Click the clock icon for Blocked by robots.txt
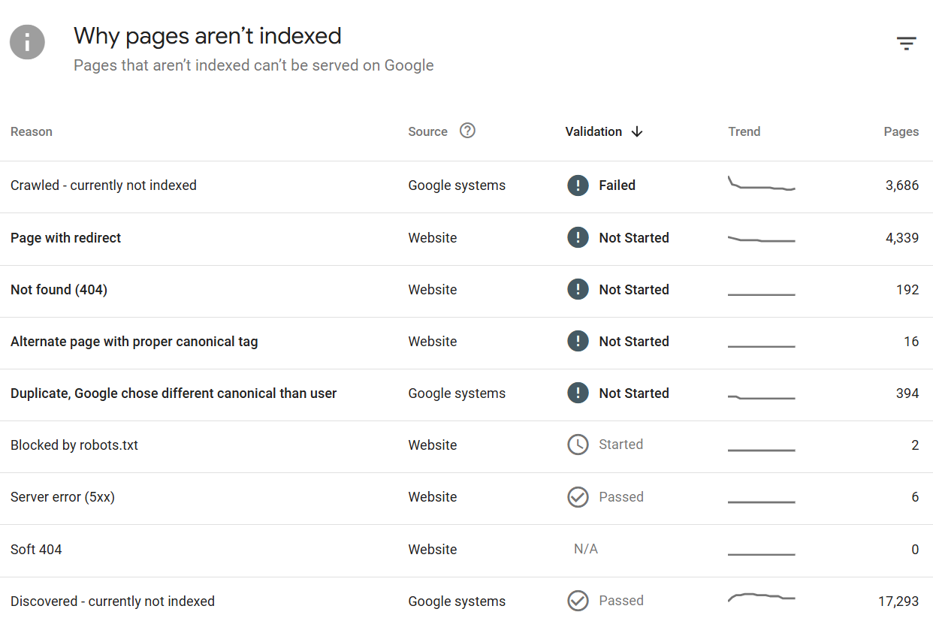Screen dimensions: 933x624 point(578,445)
